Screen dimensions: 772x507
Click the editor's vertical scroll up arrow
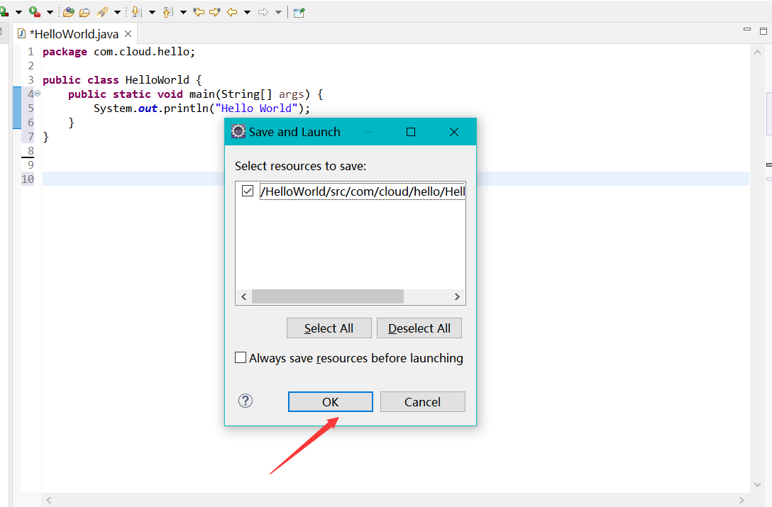pos(757,52)
